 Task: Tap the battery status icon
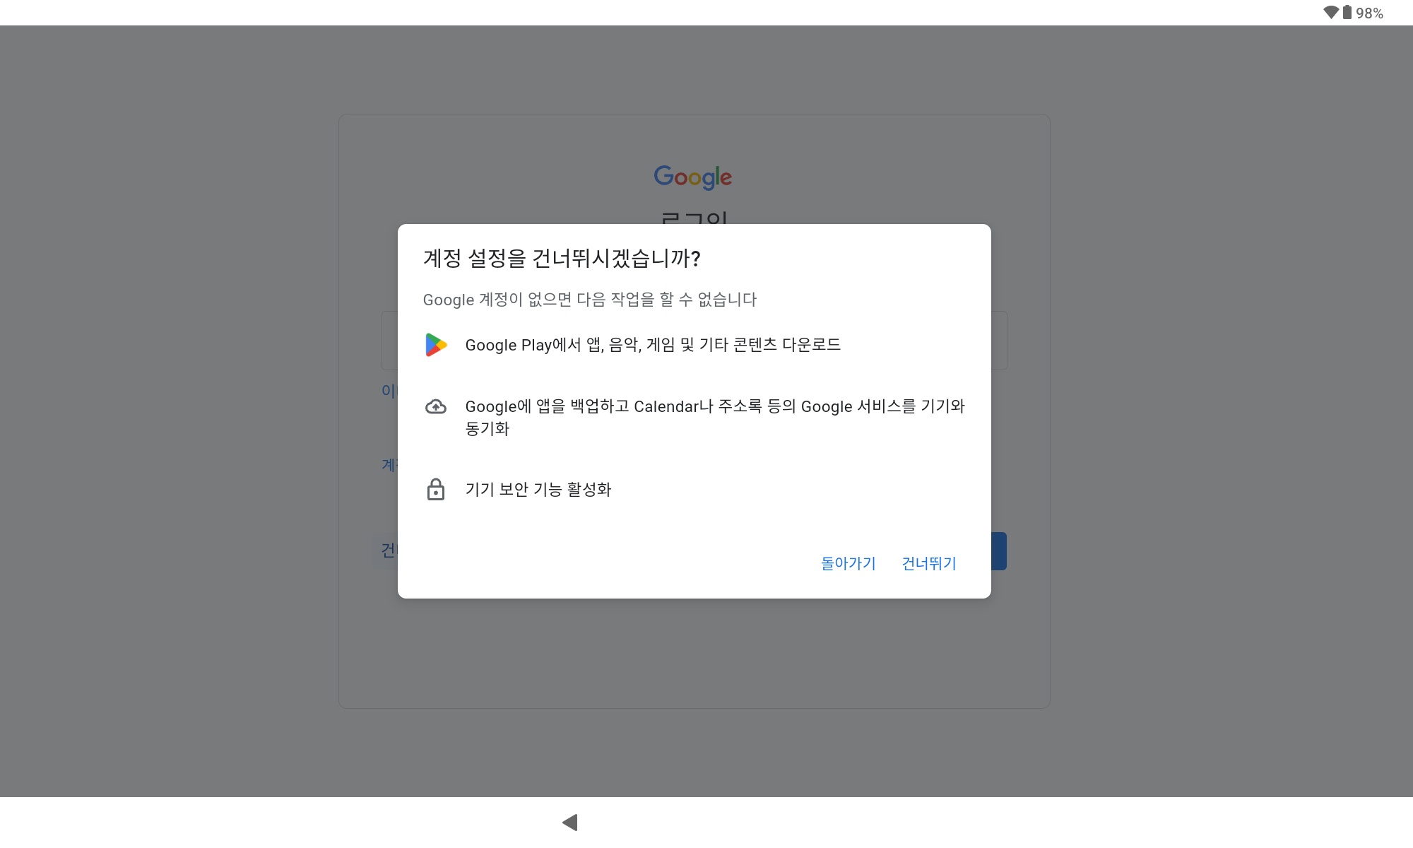(1347, 13)
